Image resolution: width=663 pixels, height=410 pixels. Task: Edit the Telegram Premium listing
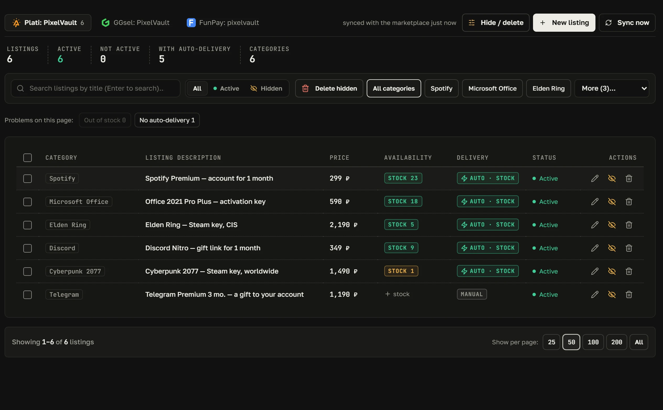[x=595, y=294]
